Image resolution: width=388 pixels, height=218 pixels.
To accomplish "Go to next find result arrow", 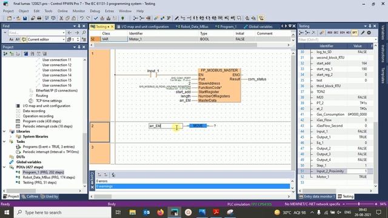I will coord(77,33).
